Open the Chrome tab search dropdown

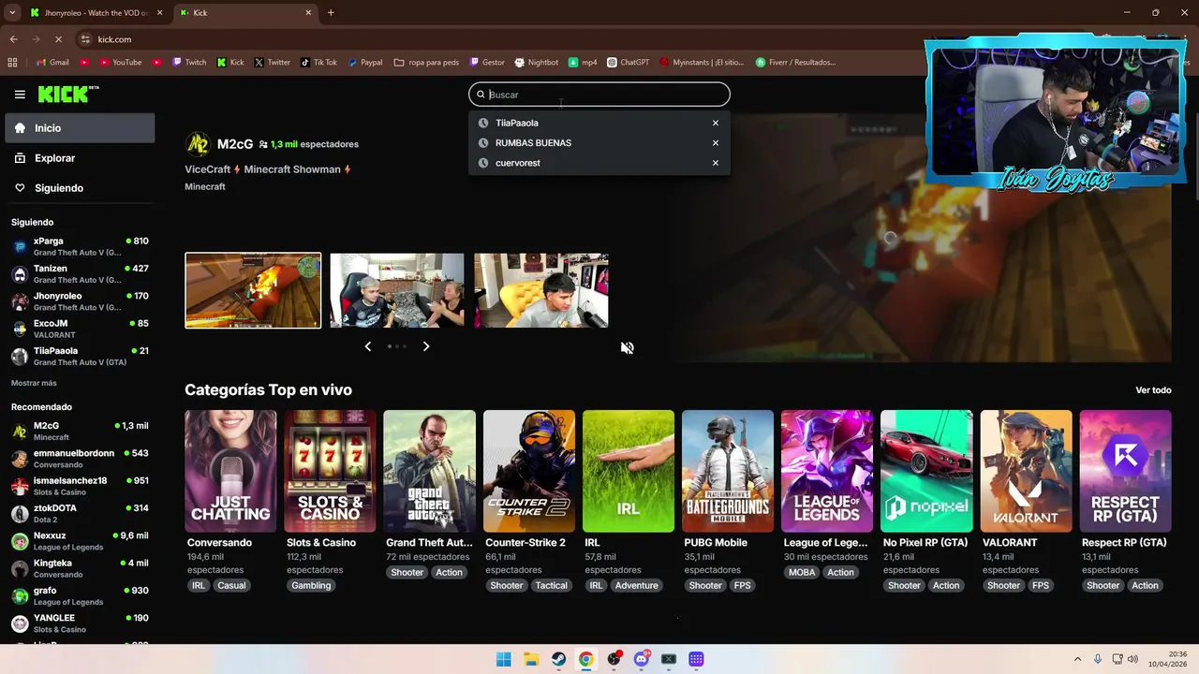coord(11,13)
